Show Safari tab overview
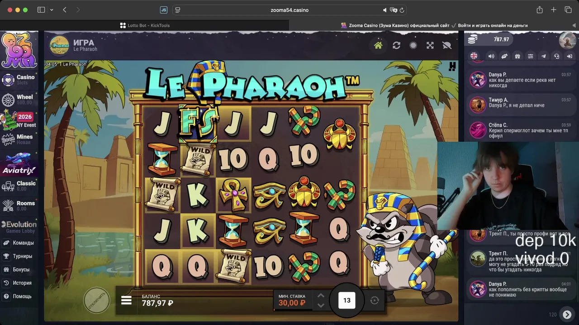The image size is (579, 325). pyautogui.click(x=568, y=10)
